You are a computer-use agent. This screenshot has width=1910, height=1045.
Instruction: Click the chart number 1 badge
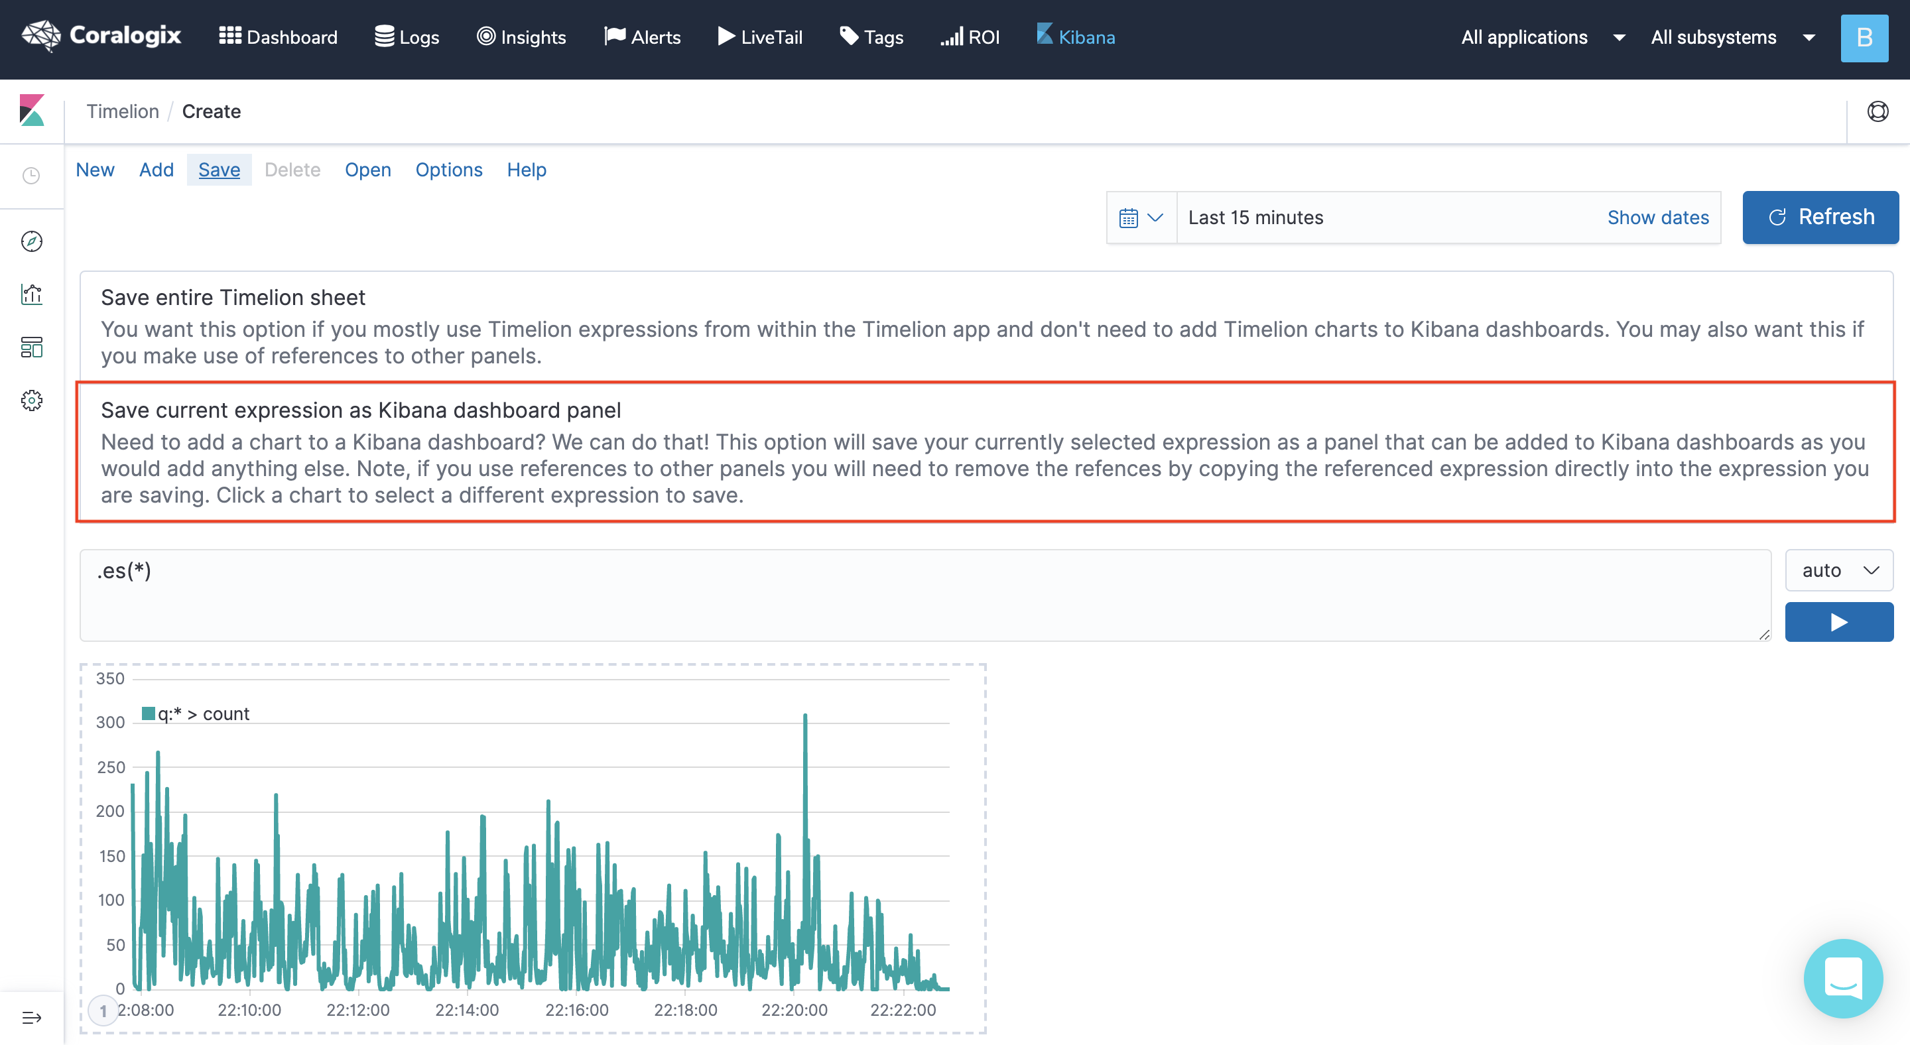pyautogui.click(x=103, y=1011)
